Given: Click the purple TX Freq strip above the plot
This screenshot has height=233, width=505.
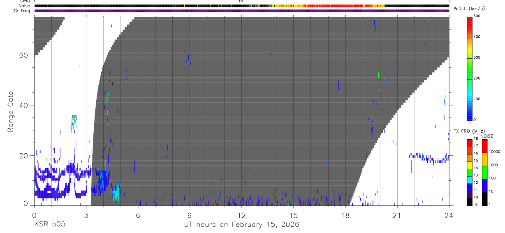Looking at the screenshot, I should 241,11.
